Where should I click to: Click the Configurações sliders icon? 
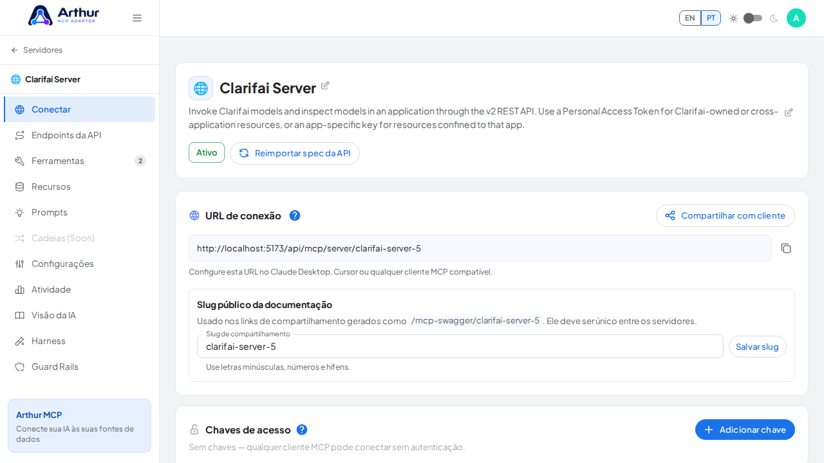pos(20,264)
